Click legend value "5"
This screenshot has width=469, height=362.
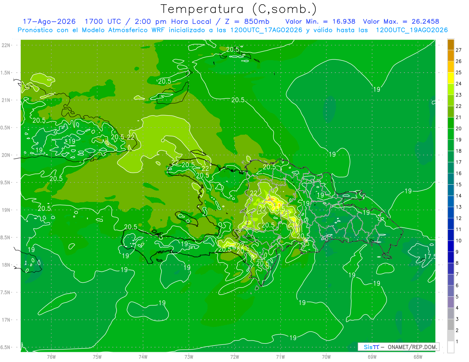[457, 297]
